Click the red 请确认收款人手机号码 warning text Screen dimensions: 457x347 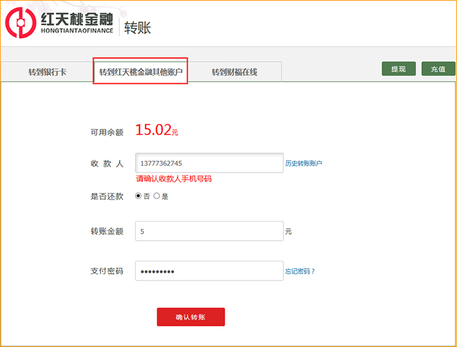point(174,179)
